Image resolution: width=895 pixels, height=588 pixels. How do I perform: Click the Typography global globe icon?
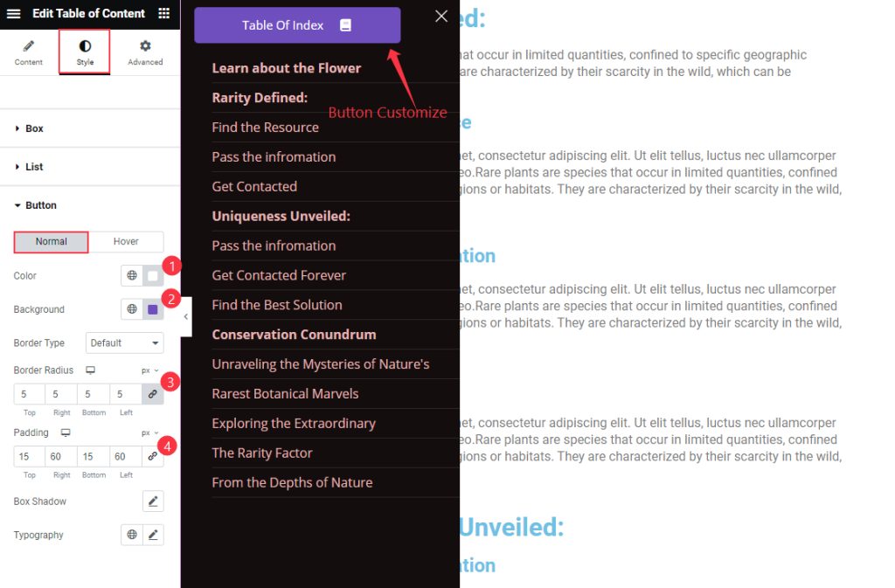click(x=132, y=535)
